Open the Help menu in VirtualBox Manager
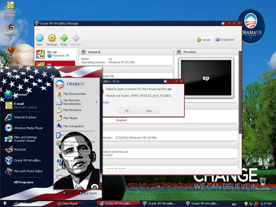Image resolution: width=276 pixels, height=207 pixels. tap(62, 29)
